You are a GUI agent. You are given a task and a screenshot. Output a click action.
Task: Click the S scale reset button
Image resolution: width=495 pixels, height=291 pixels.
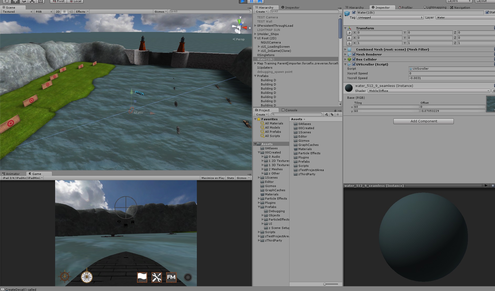pyautogui.click(x=349, y=43)
